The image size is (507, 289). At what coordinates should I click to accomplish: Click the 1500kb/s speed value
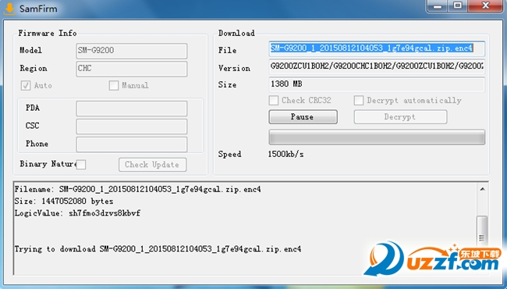[x=285, y=155]
